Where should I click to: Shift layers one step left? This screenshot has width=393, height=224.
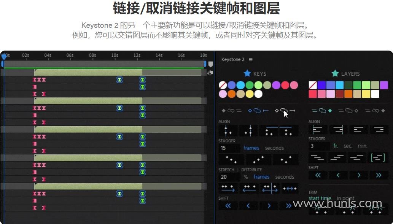click(x=338, y=175)
